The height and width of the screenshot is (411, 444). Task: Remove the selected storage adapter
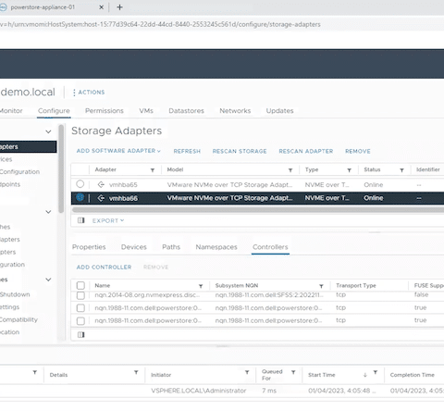(x=358, y=151)
